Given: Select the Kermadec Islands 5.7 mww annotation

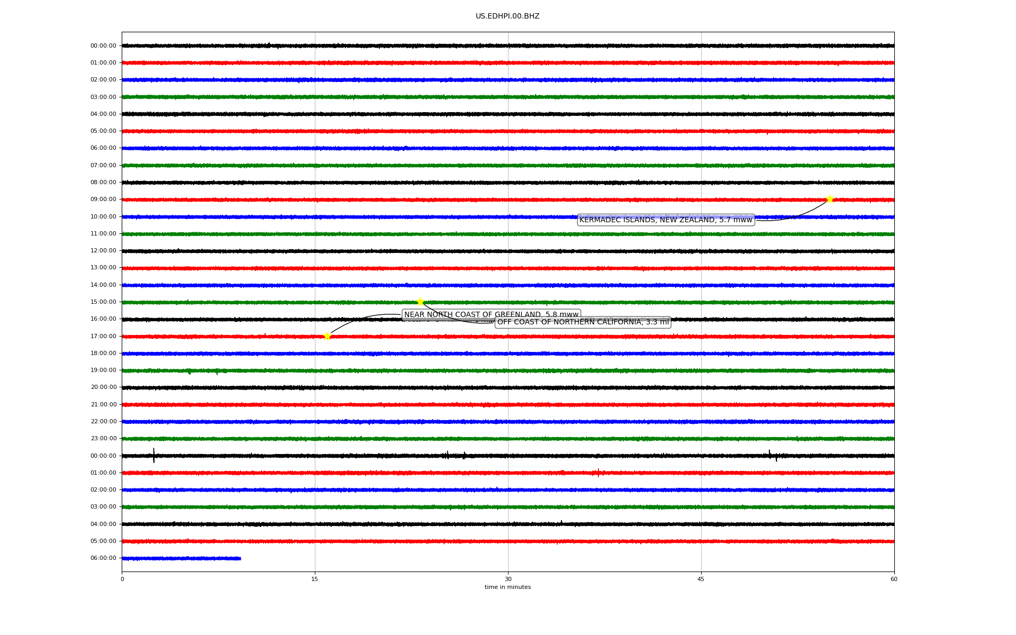Looking at the screenshot, I should 666,220.
